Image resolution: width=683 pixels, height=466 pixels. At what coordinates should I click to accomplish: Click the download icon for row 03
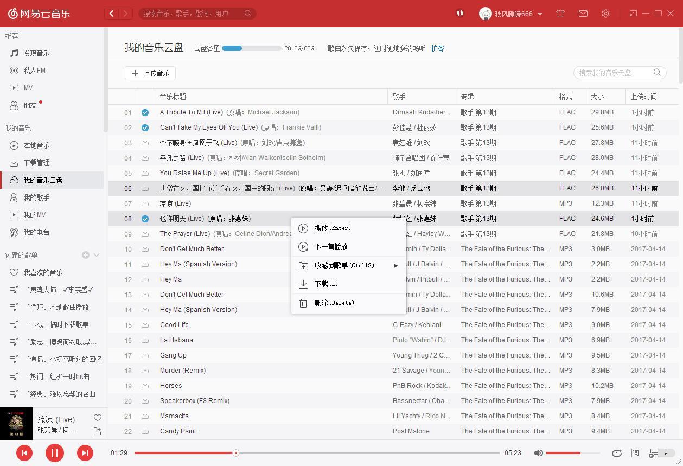click(x=145, y=143)
